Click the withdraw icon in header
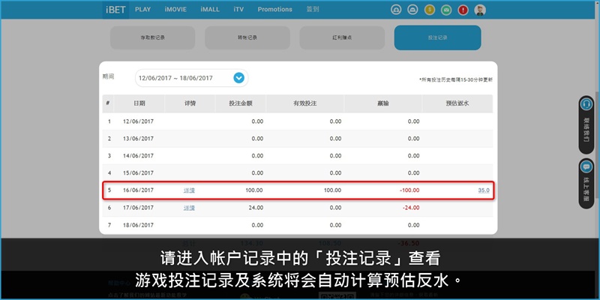Viewport: 600px width, 300px height. (x=412, y=10)
